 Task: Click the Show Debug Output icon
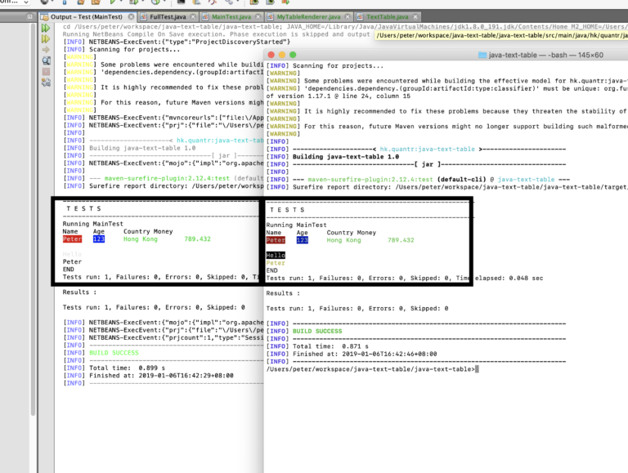pos(46,60)
